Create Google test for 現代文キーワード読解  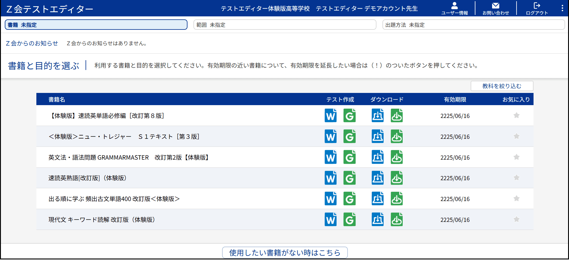[x=350, y=219]
